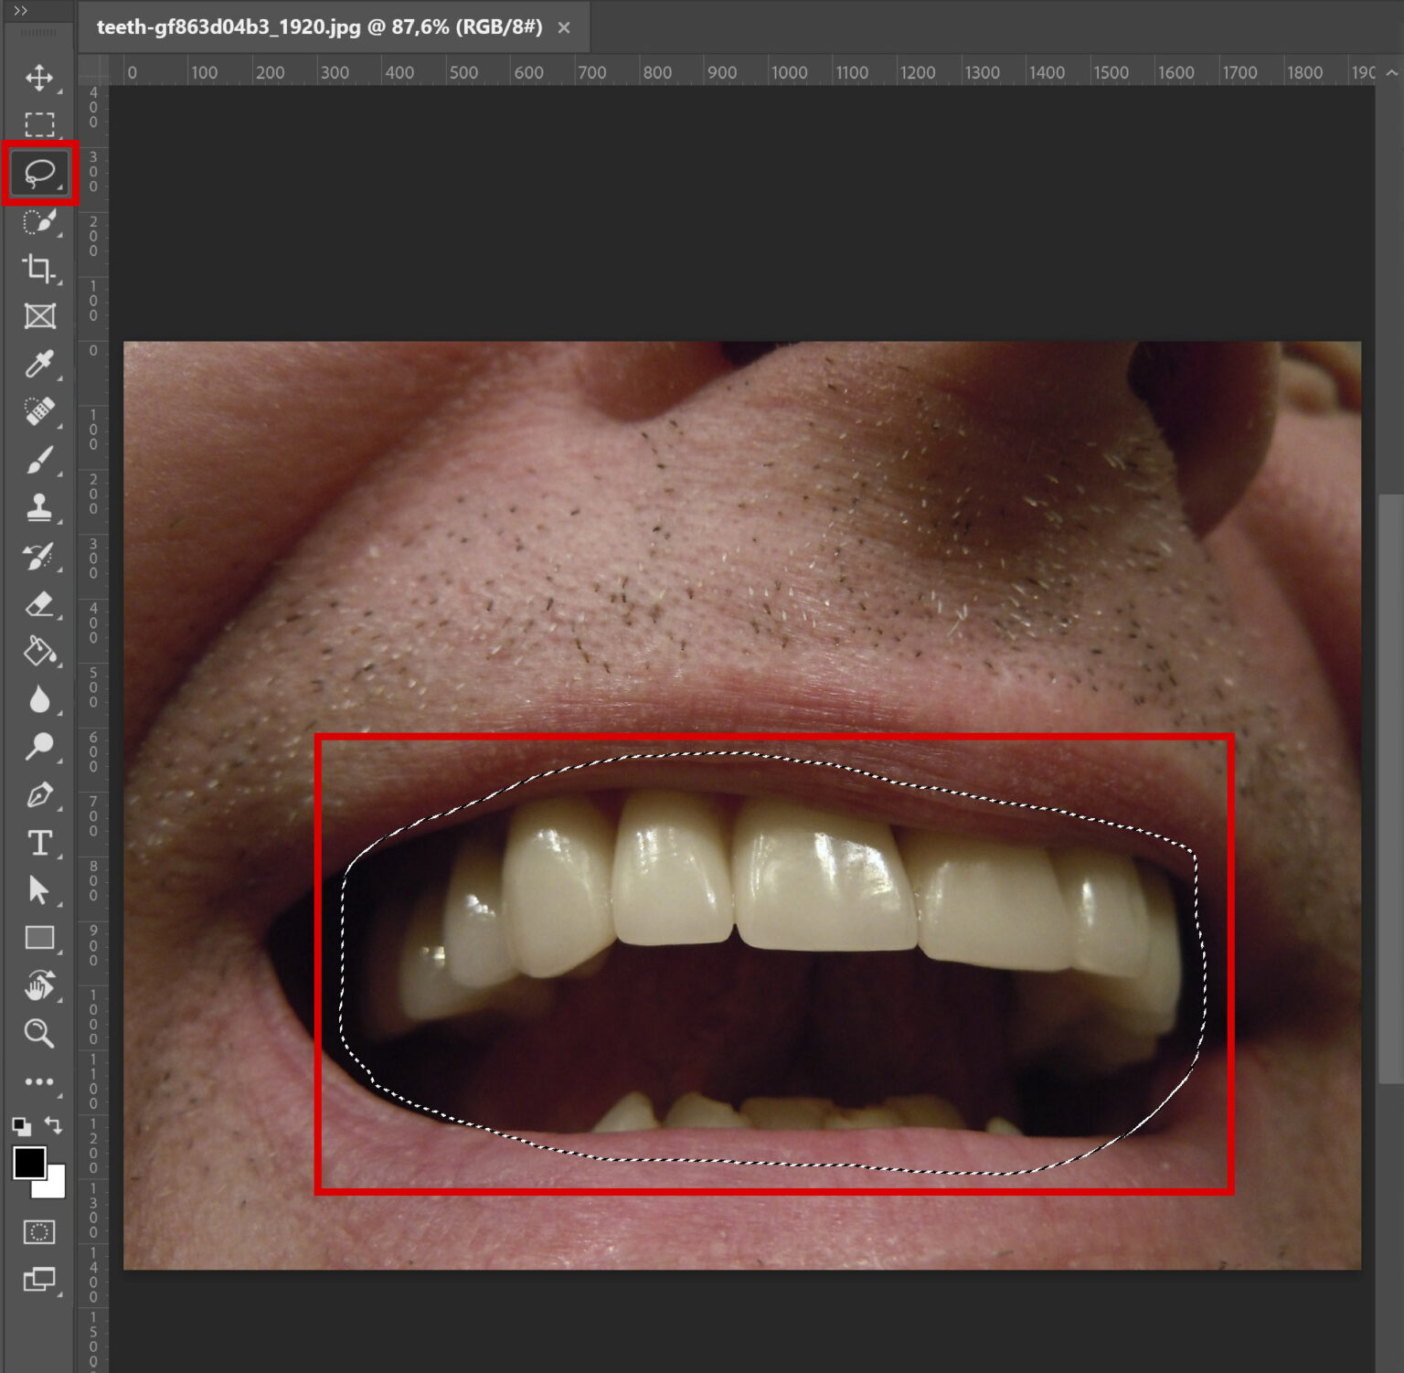Open the white background color picker
Viewport: 1404px width, 1373px height.
click(x=55, y=1187)
